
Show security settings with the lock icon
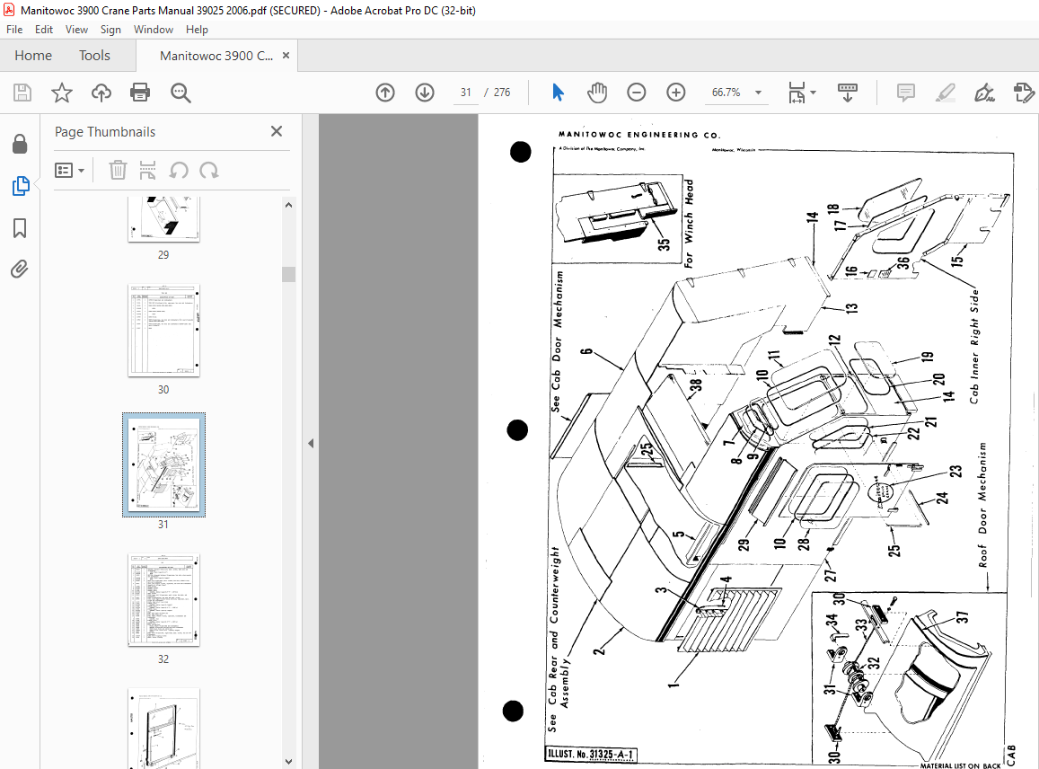[x=20, y=144]
